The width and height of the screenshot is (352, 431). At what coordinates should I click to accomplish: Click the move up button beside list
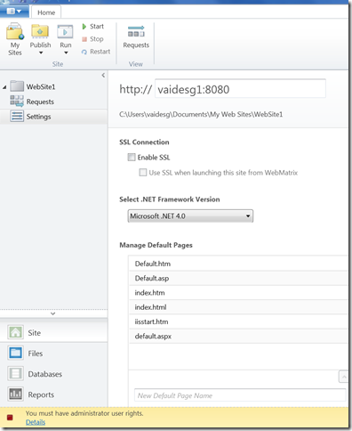tap(344, 377)
